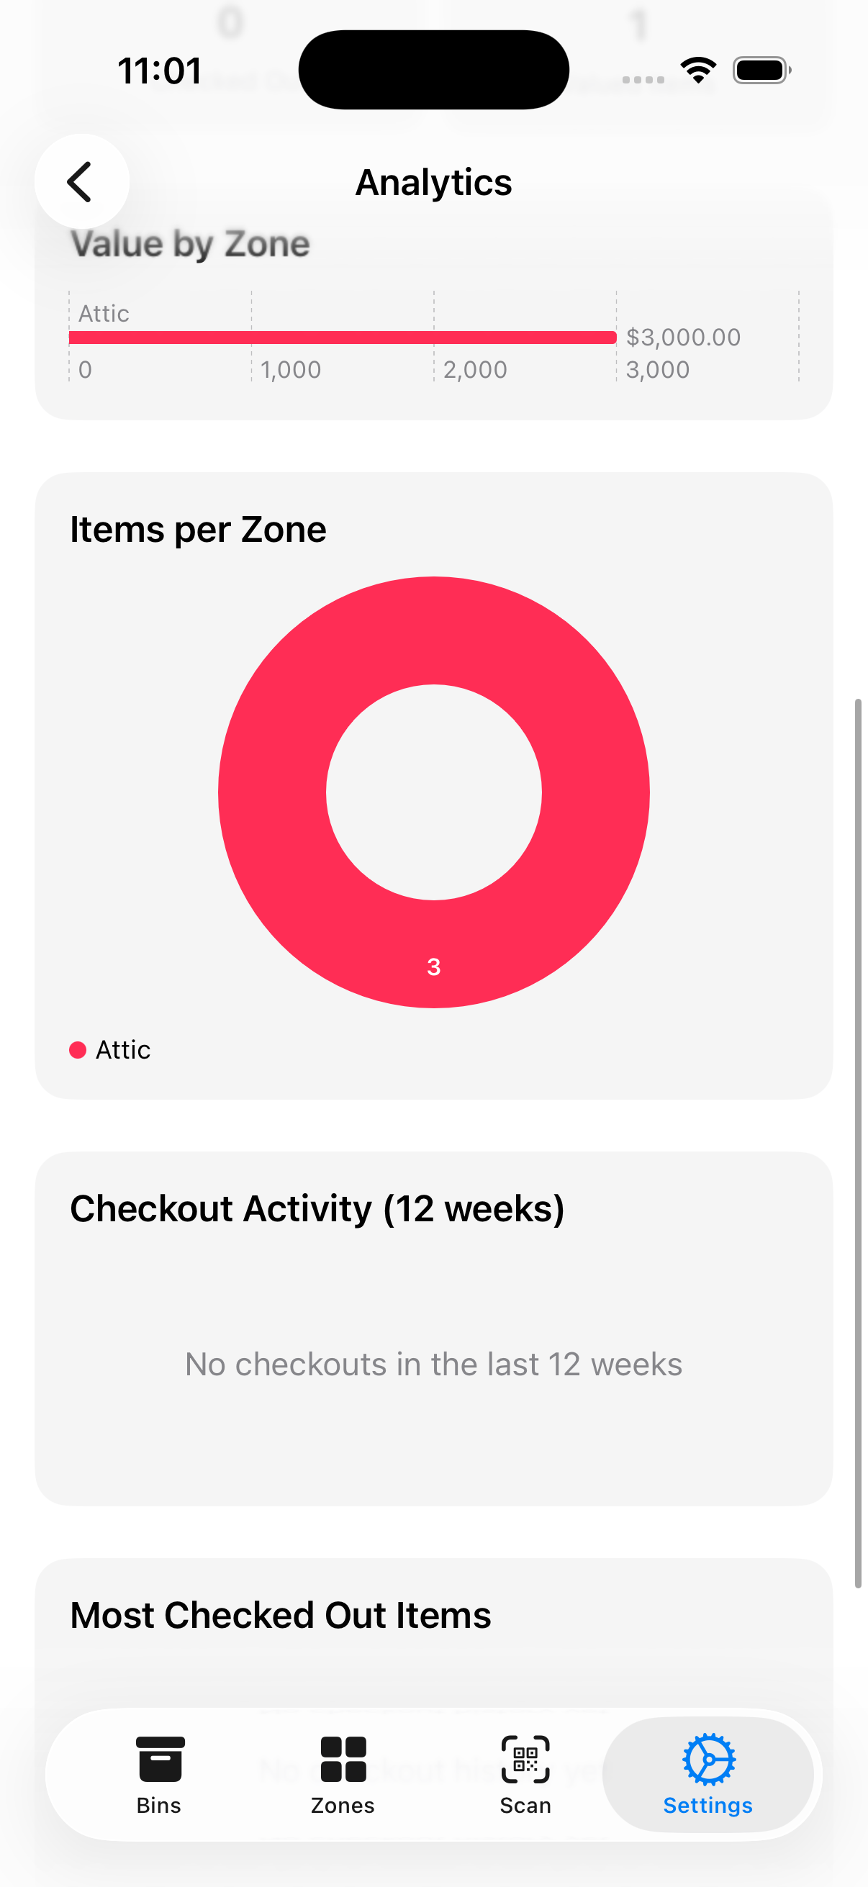
Task: Tap the Most Checked Out Items header
Action: point(281,1614)
